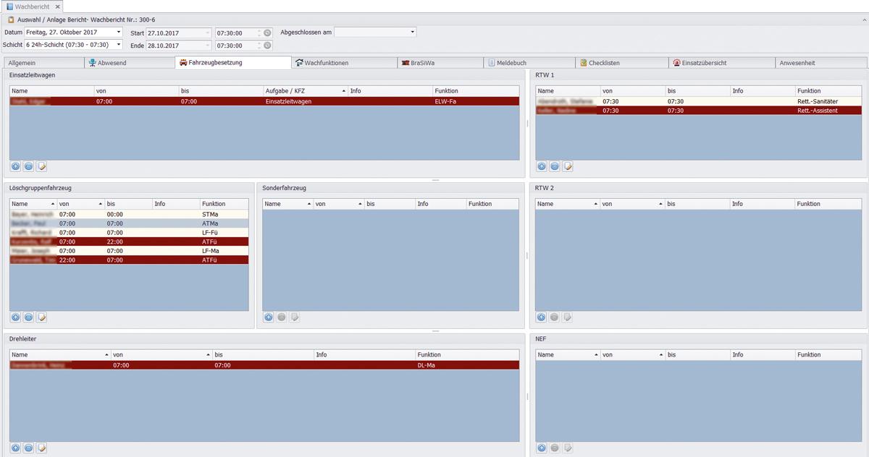Add entry to Einsatzleitwagen panel
Viewport: 869px width, 457px height.
pos(16,166)
